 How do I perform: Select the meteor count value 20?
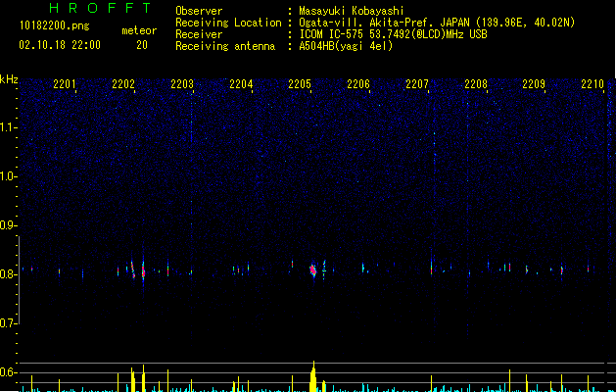coord(142,45)
